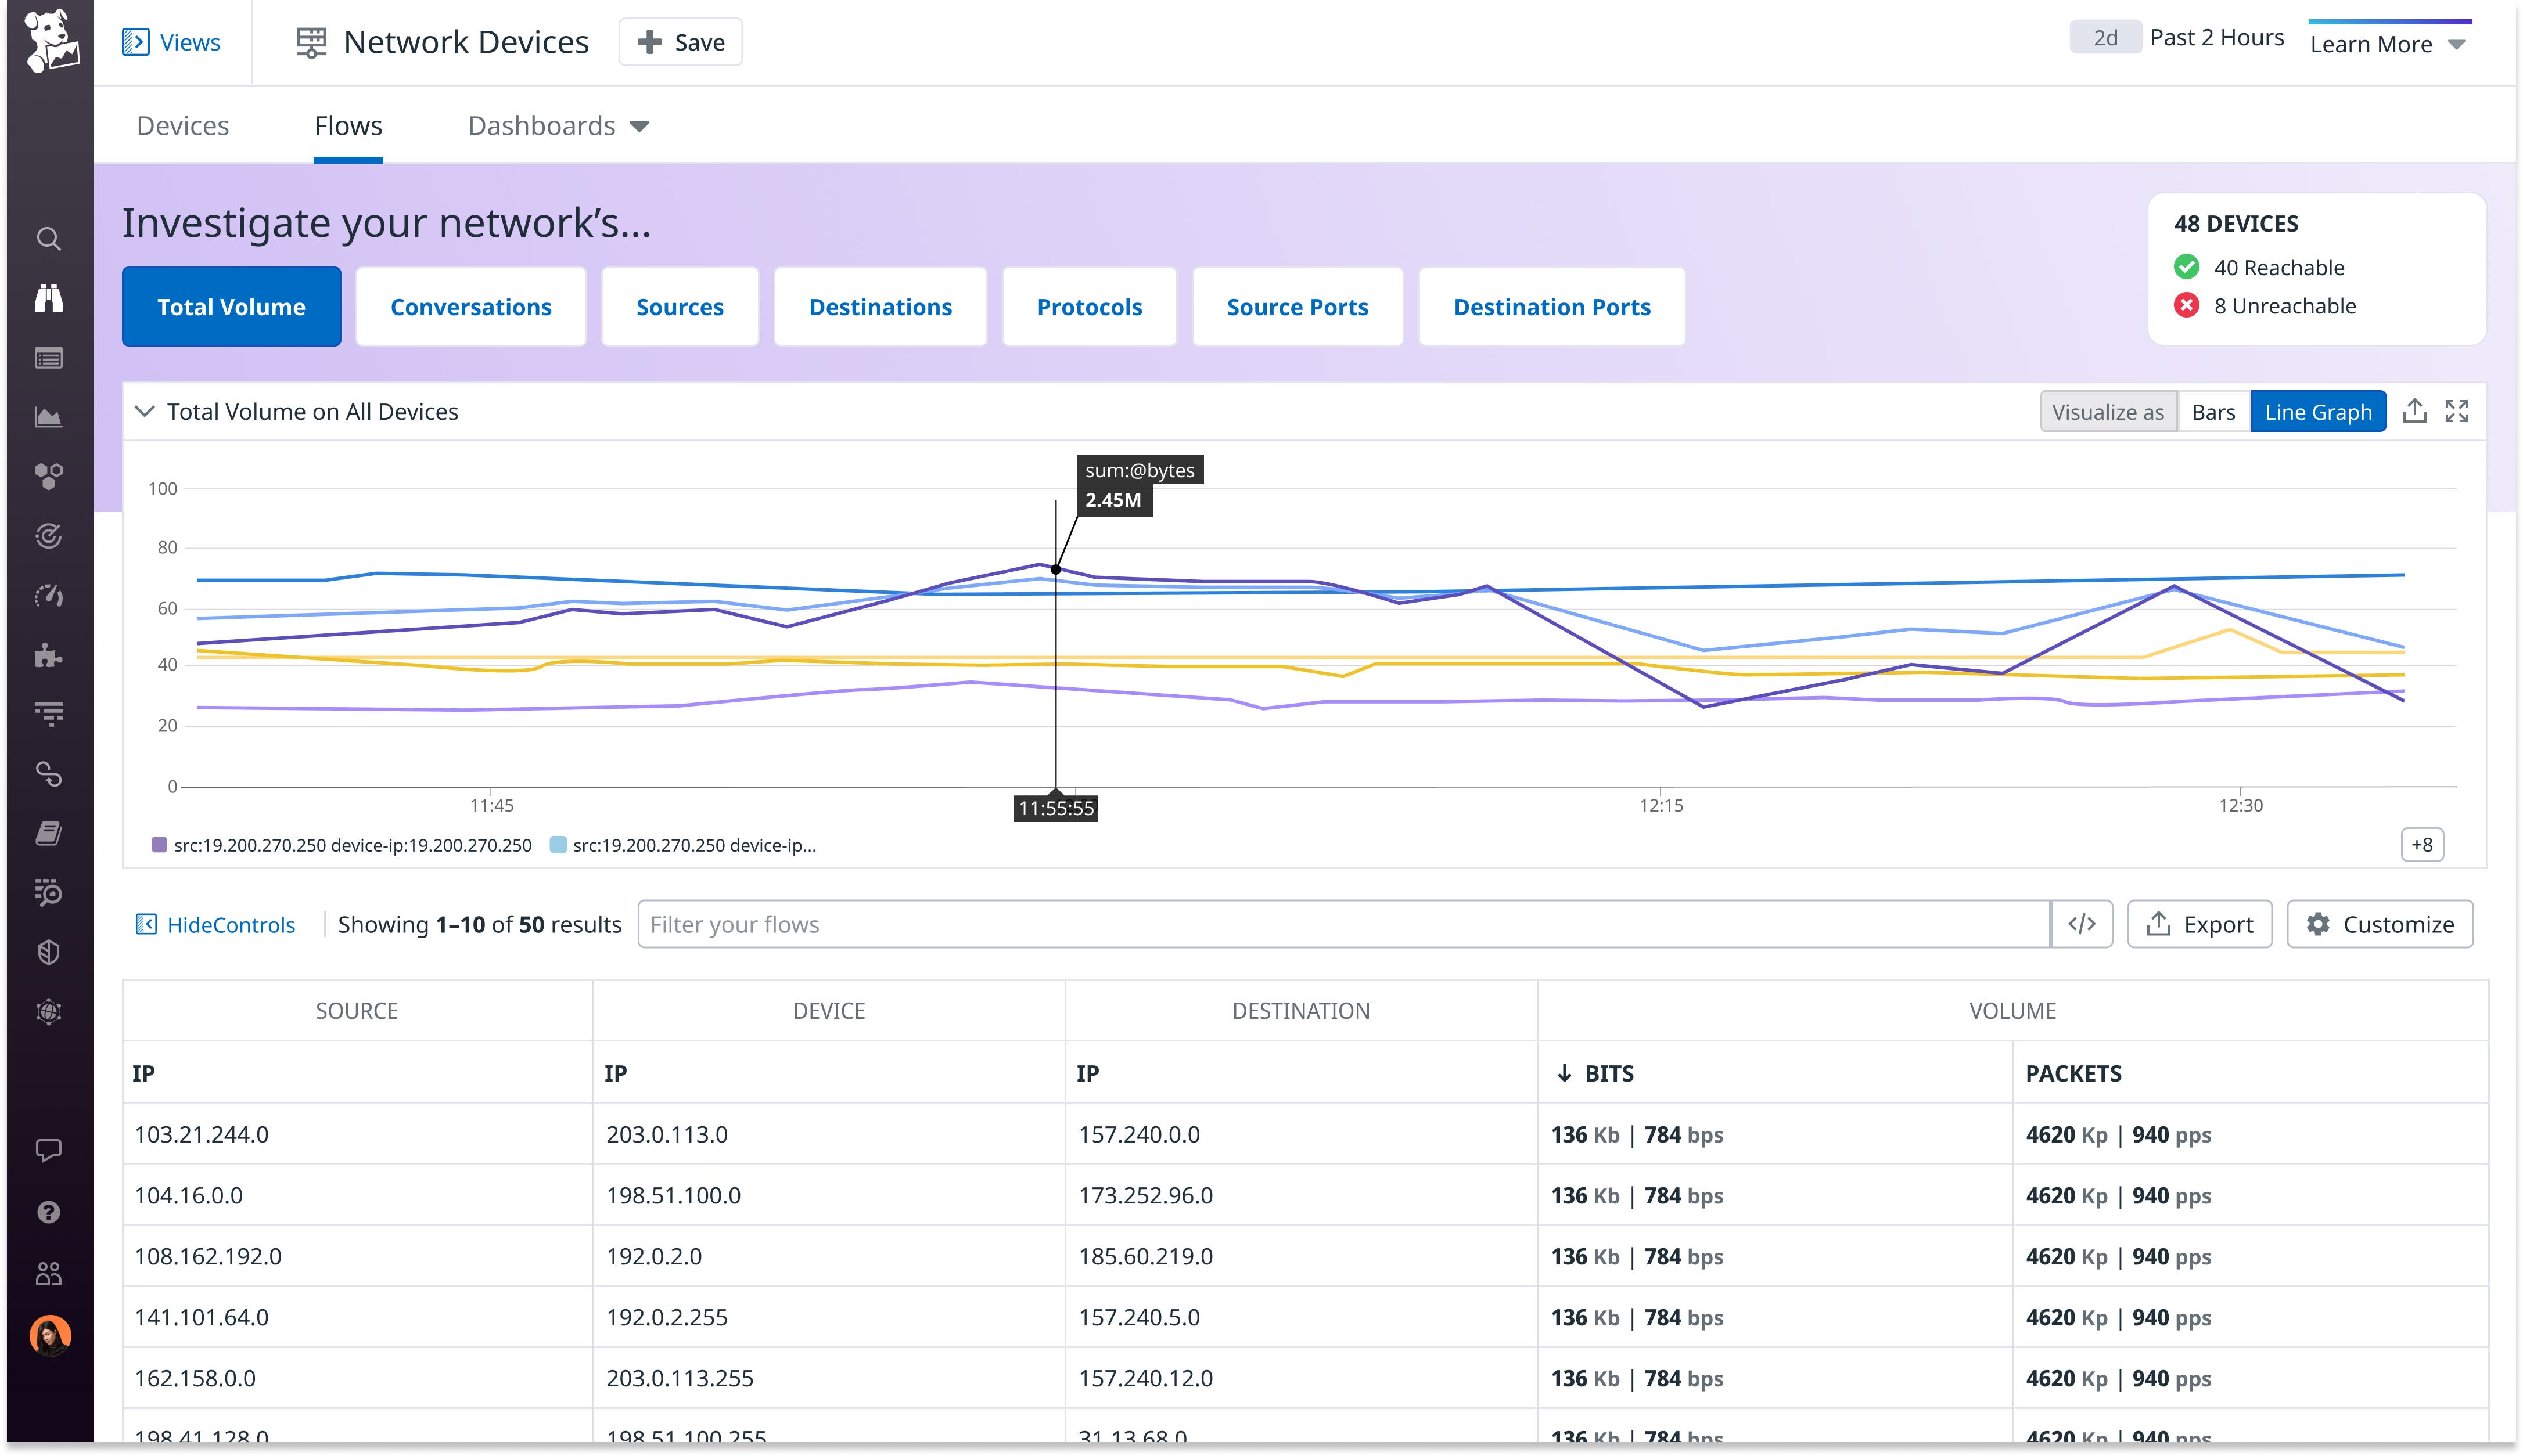Open the Dashboards dropdown
Viewport: 2523px width, 1456px height.
click(556, 126)
